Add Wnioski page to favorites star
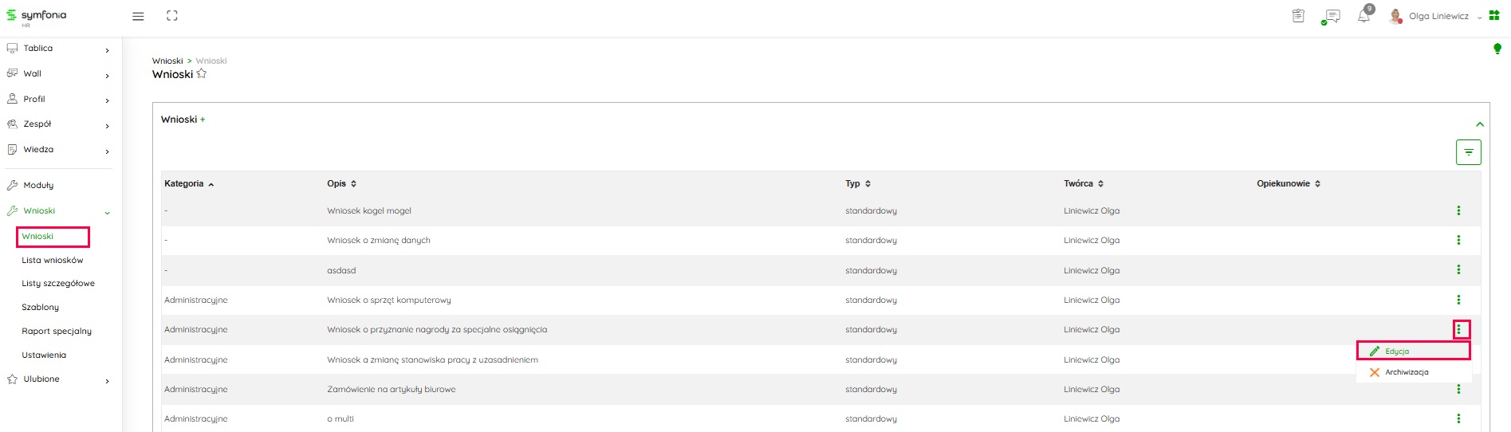Image resolution: width=1511 pixels, height=432 pixels. pyautogui.click(x=202, y=74)
